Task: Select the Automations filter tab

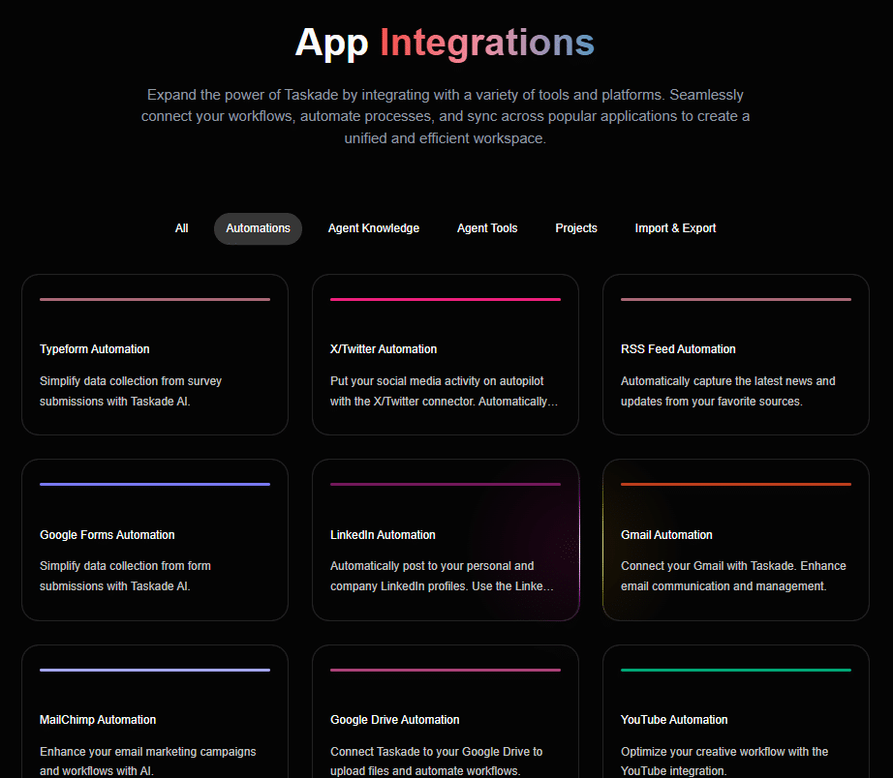Action: pos(258,228)
